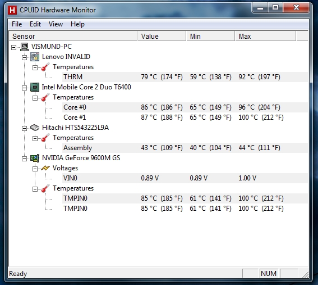Click VIN0 max value 1.00 V
The image size is (318, 285).
coord(247,178)
